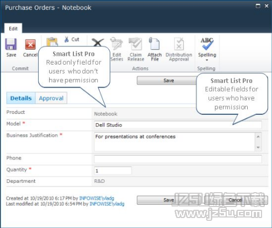This screenshot has width=272, height=228.
Task: Click the Model field label
Action: coord(13,124)
